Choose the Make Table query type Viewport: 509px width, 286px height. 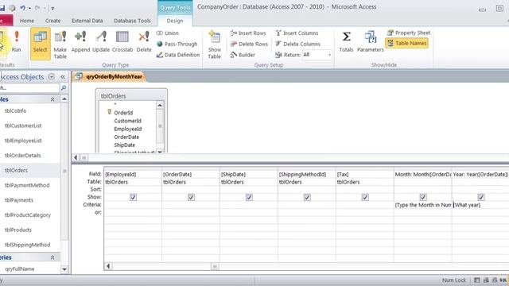[60, 44]
